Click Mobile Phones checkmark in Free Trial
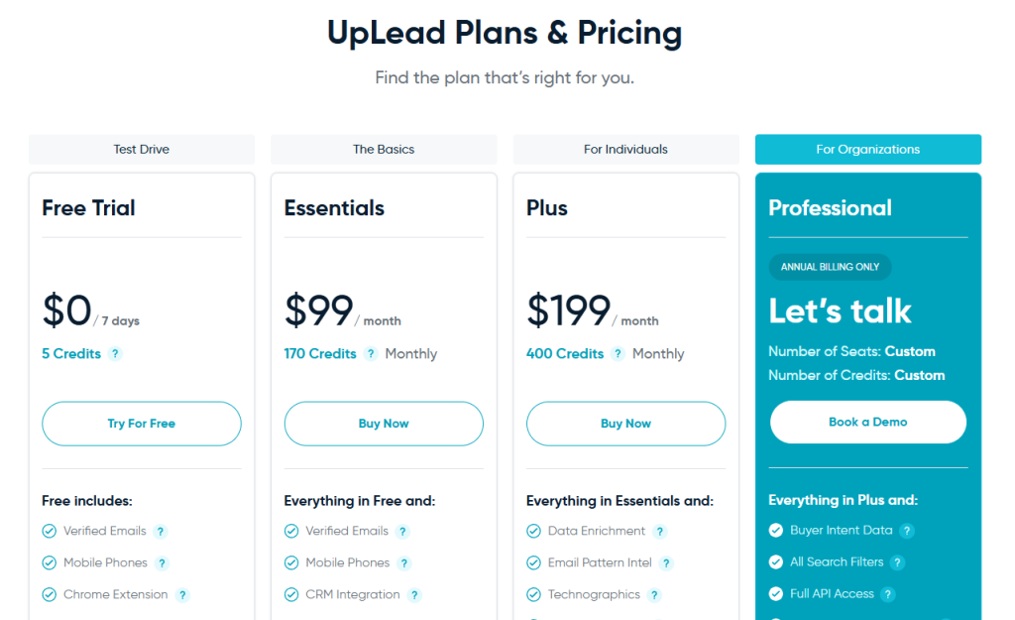The width and height of the screenshot is (1015, 620). pos(50,563)
